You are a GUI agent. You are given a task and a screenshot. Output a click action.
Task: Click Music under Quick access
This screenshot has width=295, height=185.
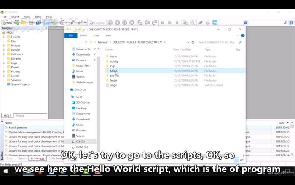coord(80,71)
